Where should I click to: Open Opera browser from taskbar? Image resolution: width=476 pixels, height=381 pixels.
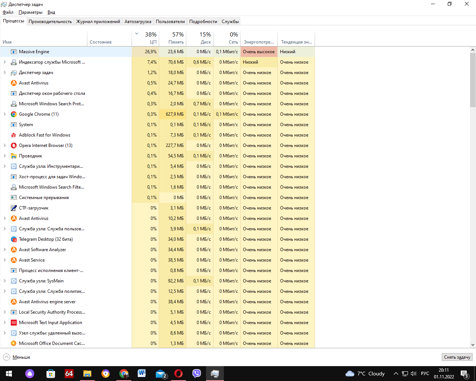point(178,374)
